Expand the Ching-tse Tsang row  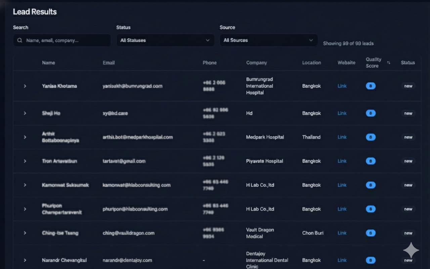tap(25, 233)
